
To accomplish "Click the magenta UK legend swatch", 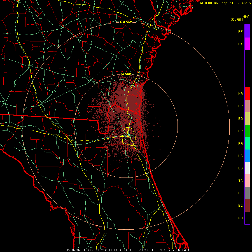I will [247, 44].
